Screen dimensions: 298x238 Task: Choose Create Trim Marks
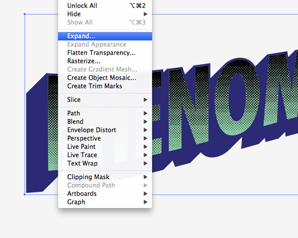tap(105, 86)
